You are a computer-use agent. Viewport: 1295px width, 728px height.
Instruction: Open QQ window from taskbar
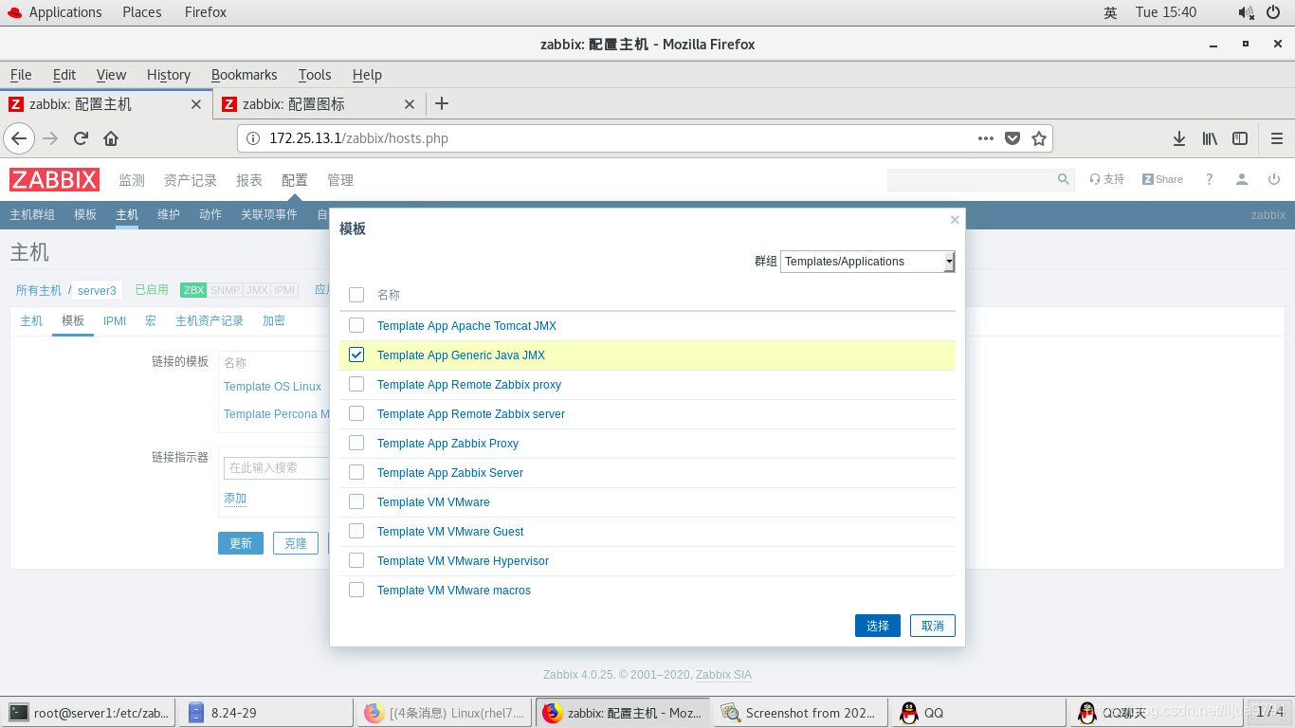coord(978,713)
